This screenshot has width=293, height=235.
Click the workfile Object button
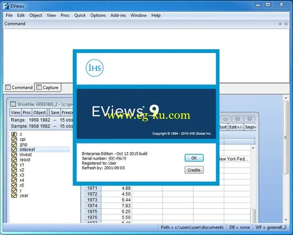(39, 113)
